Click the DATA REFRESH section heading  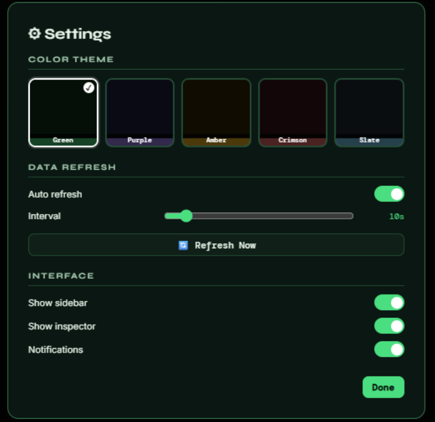72,167
